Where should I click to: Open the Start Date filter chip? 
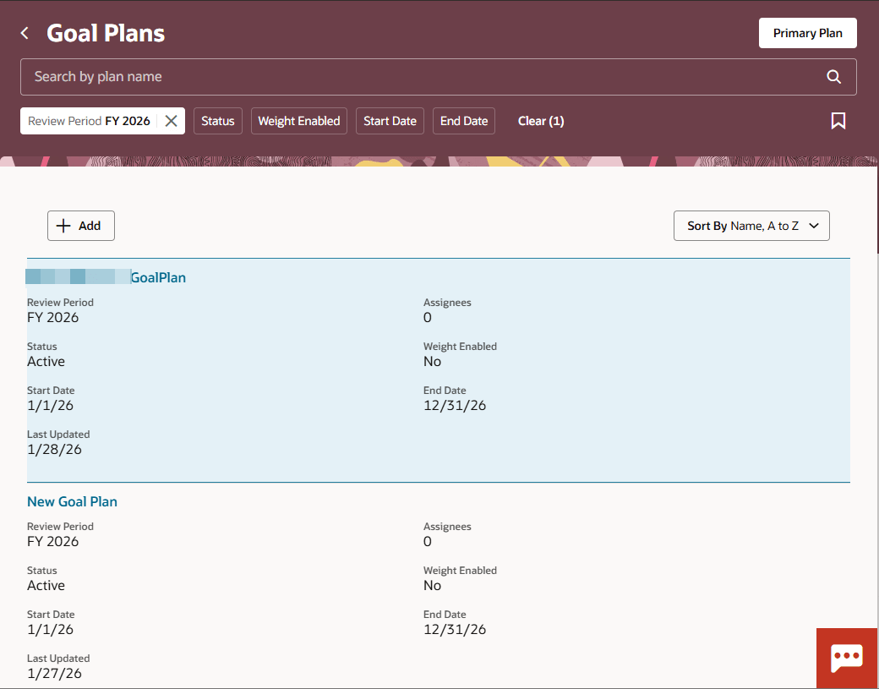point(390,120)
